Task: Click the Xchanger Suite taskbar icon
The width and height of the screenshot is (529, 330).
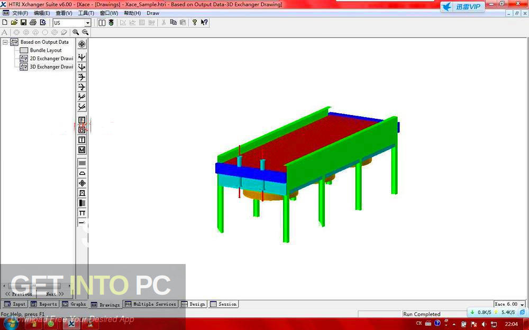Action: (x=71, y=324)
